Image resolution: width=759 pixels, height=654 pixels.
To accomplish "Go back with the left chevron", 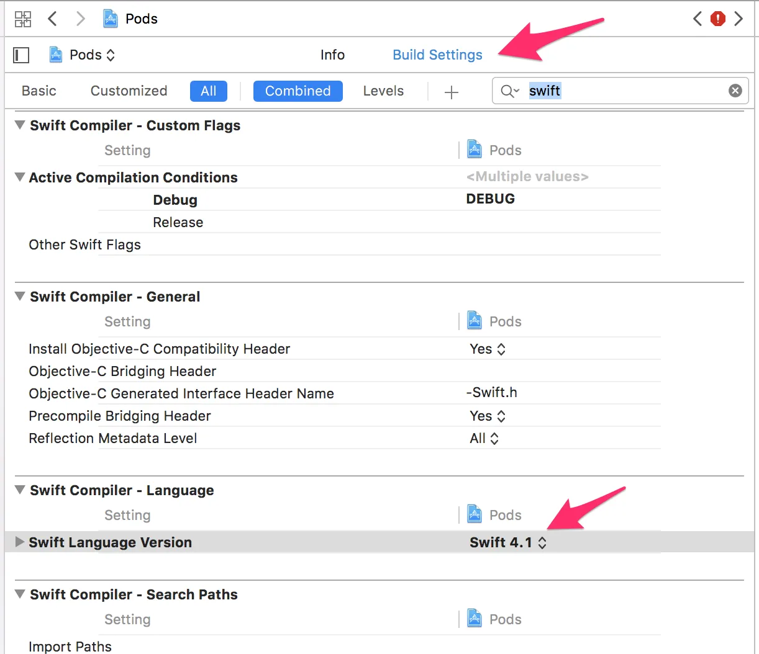I will [53, 19].
